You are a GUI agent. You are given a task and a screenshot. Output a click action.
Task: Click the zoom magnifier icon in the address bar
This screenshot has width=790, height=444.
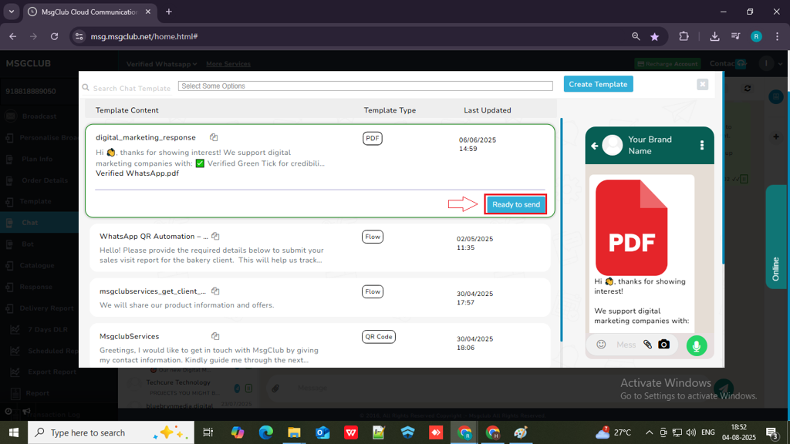[636, 36]
